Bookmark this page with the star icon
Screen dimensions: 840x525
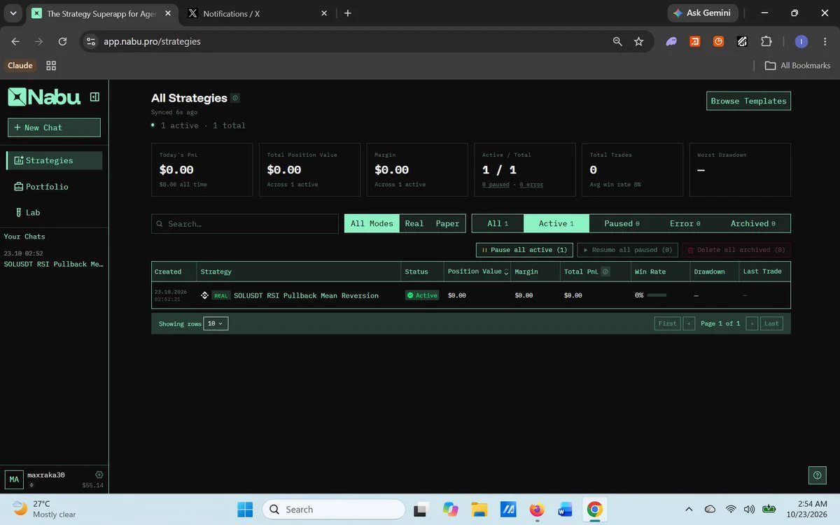638,41
